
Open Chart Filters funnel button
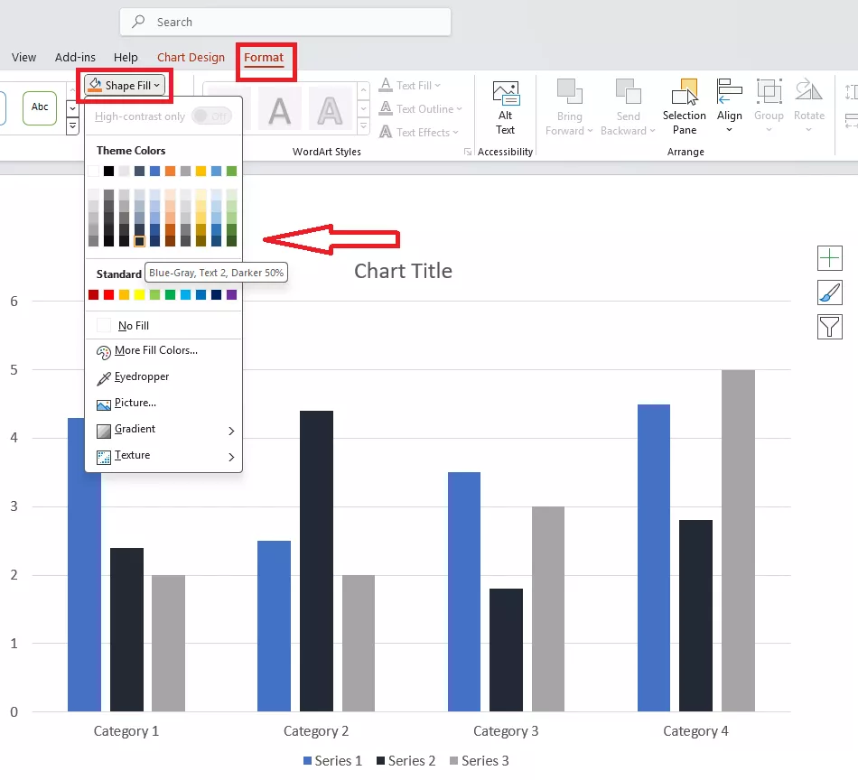tap(829, 327)
